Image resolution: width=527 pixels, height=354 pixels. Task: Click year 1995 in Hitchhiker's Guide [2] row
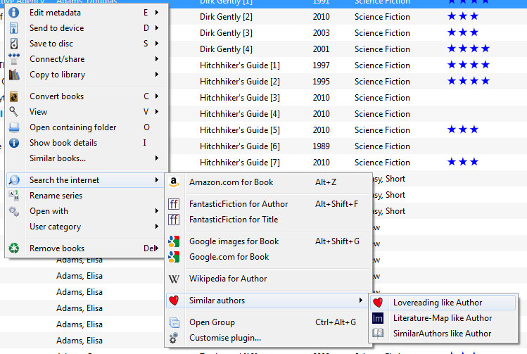321,82
